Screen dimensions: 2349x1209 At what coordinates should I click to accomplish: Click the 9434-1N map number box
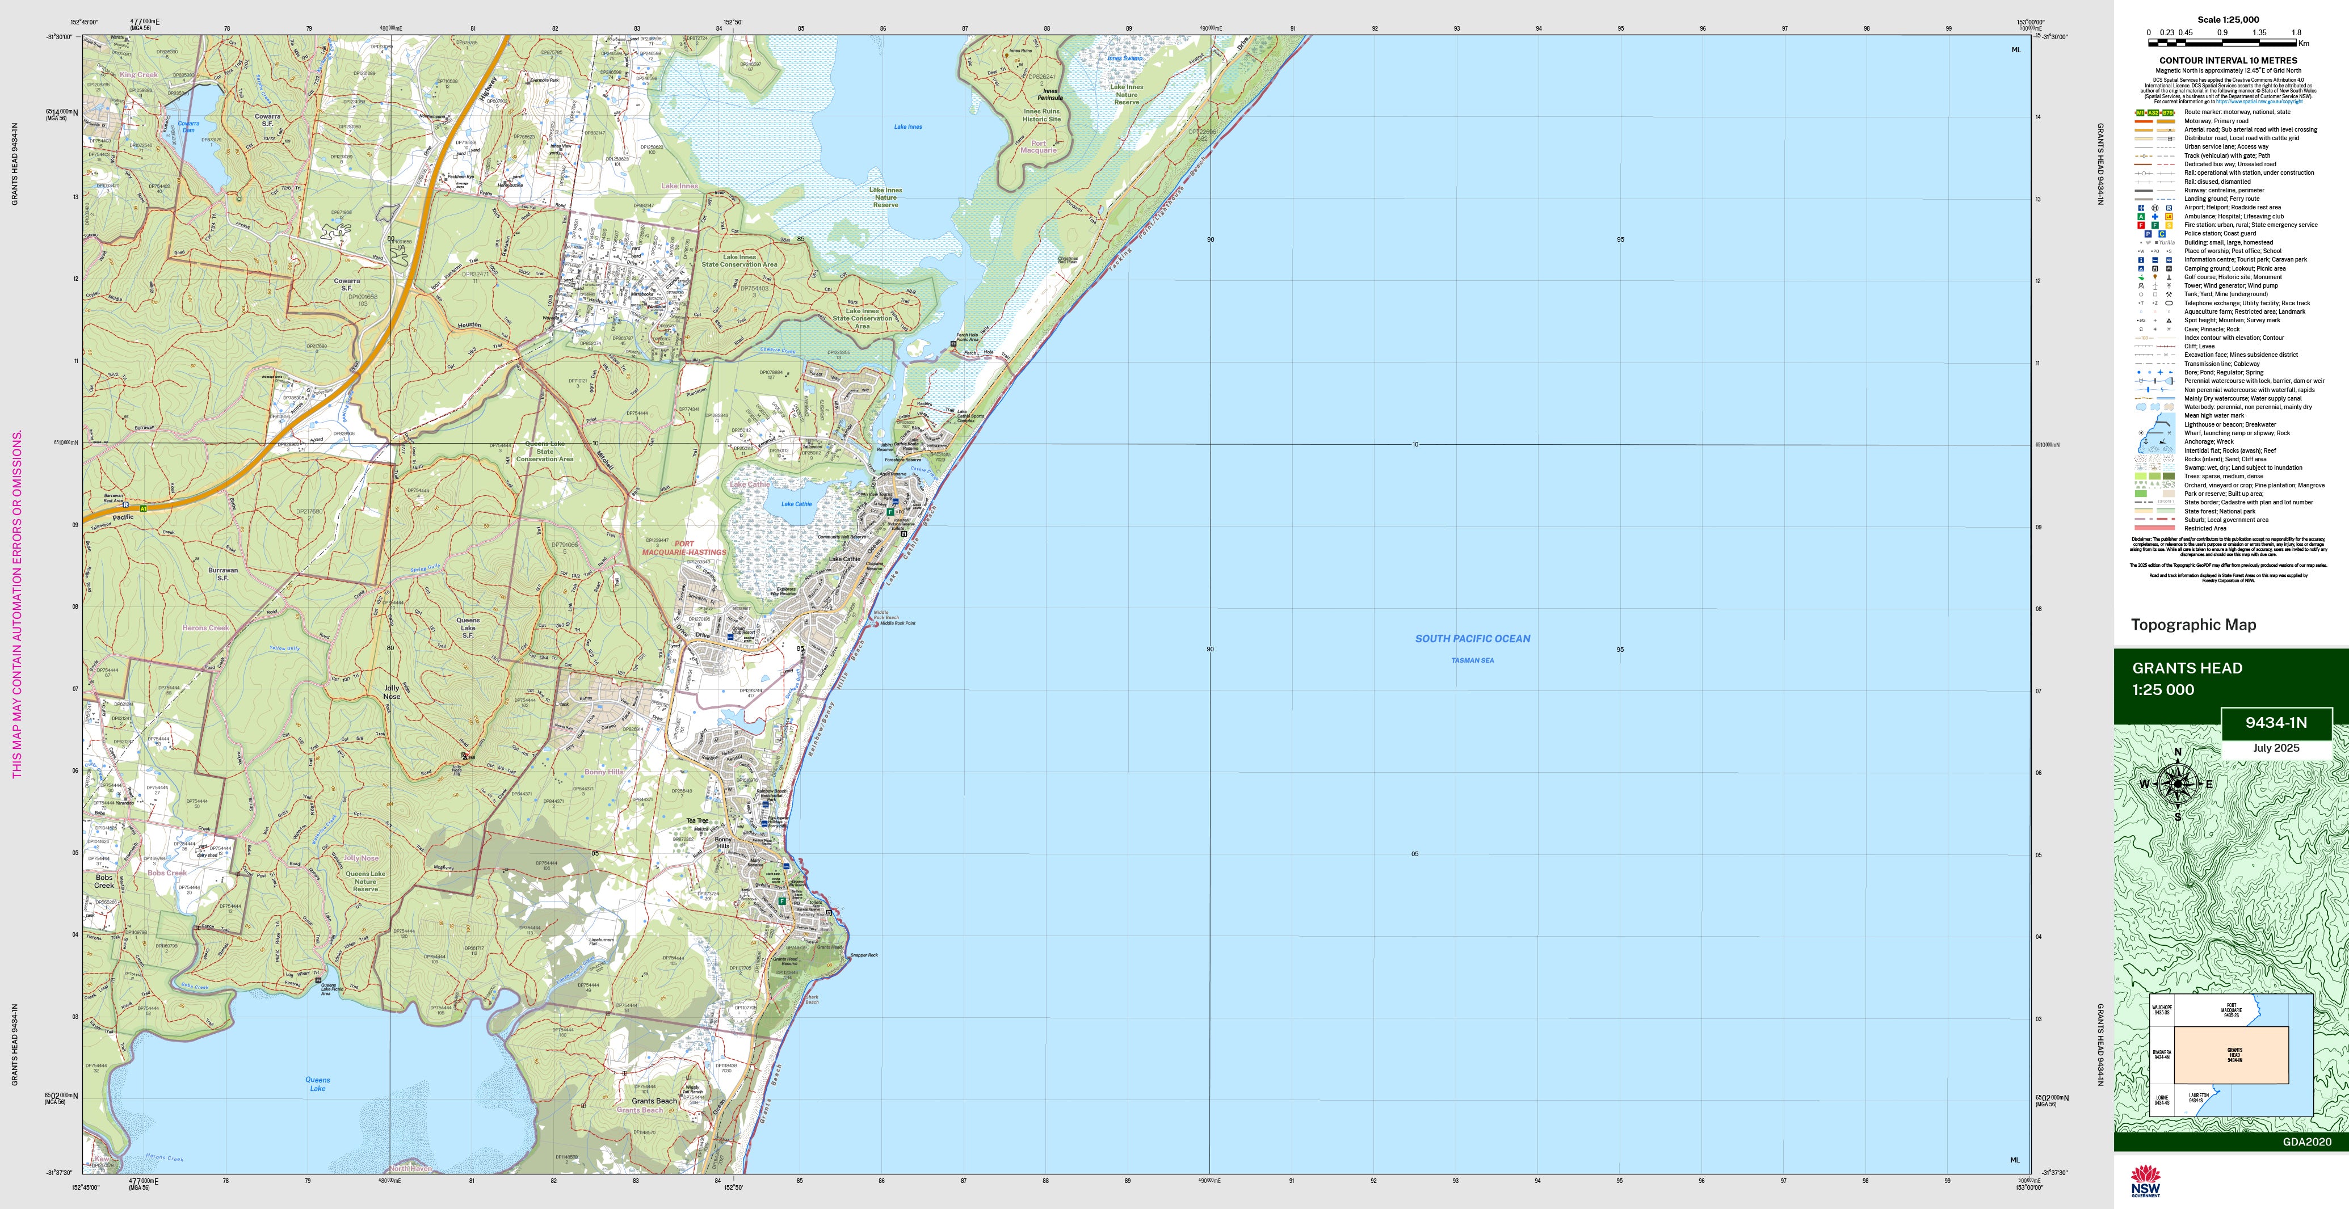pos(2276,723)
